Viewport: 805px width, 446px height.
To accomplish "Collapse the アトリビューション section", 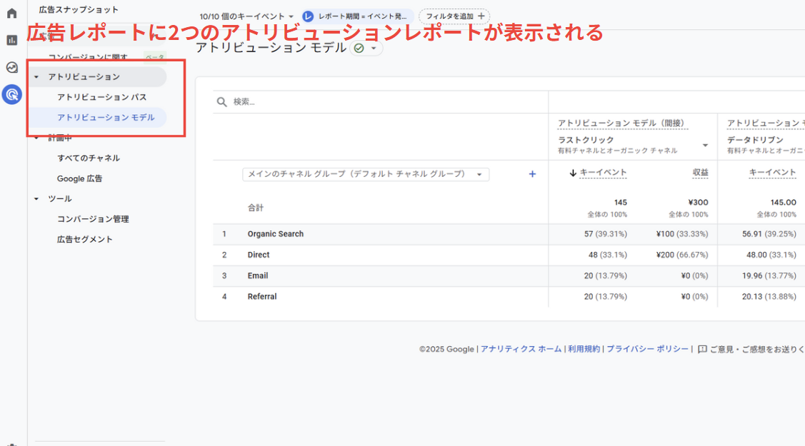I will (x=36, y=77).
